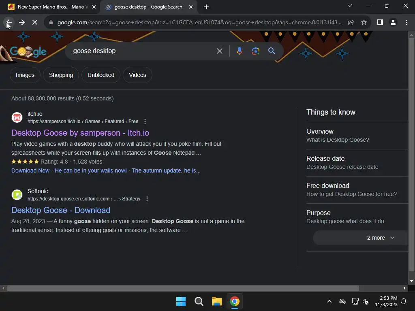Open Chrome's three-dot menu

[406, 23]
